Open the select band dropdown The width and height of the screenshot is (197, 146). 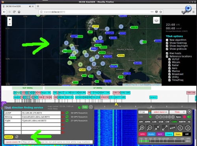pyautogui.click(x=160, y=112)
